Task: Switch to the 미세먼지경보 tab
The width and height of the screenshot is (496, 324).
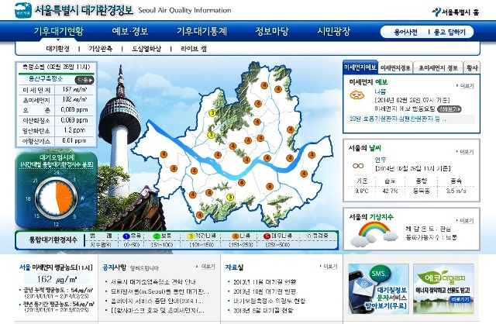Action: click(395, 68)
